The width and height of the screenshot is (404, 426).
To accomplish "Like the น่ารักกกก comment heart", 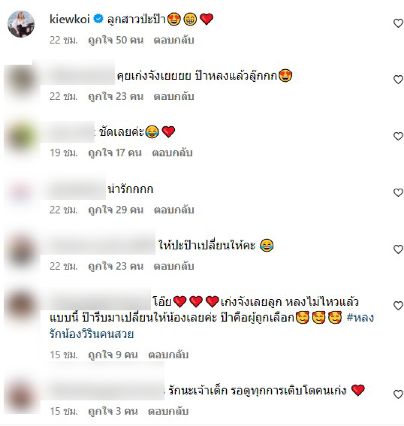I will coord(398,193).
